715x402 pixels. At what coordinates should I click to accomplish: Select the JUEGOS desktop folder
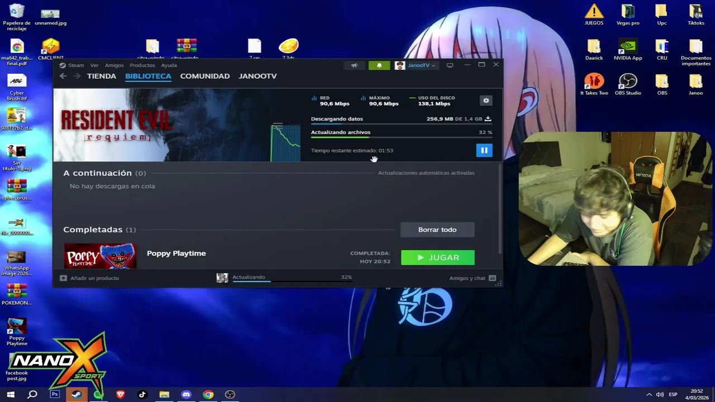(x=594, y=15)
